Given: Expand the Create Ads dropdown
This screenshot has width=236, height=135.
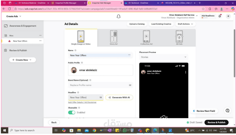Looking at the screenshot, I should [x=20, y=16].
